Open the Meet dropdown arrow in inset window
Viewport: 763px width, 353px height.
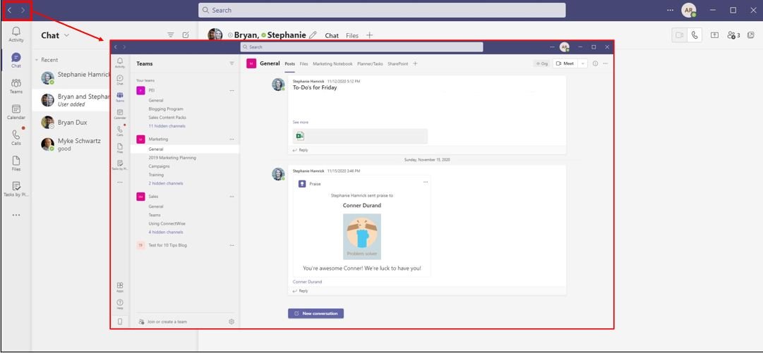click(x=582, y=63)
